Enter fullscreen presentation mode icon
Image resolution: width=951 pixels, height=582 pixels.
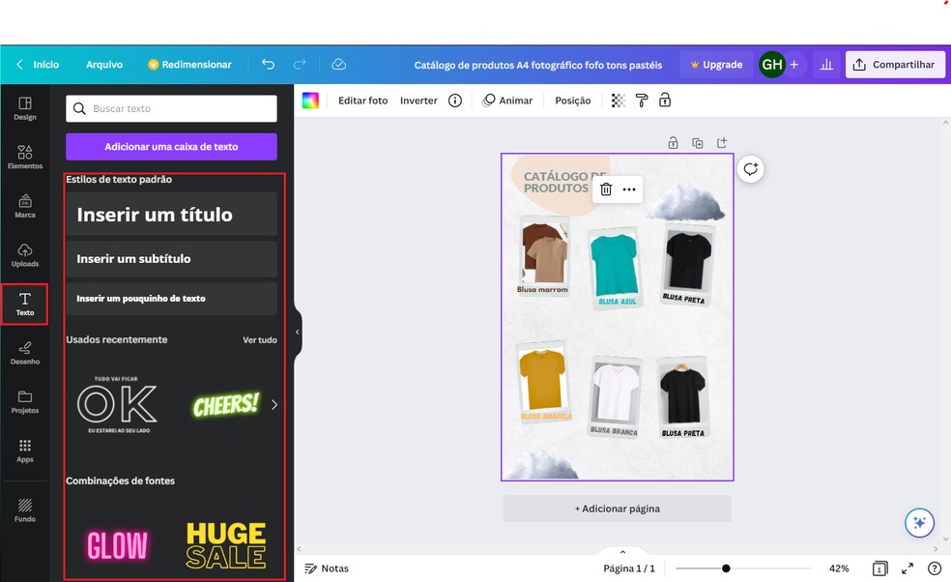908,568
